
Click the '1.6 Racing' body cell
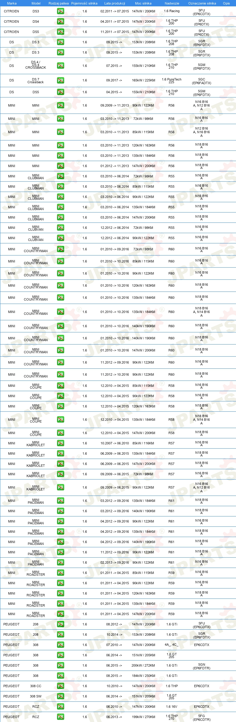[171, 11]
